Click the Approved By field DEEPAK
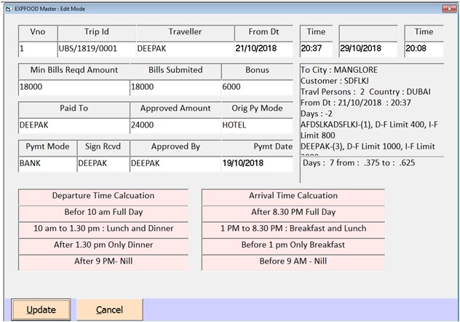 [x=175, y=164]
